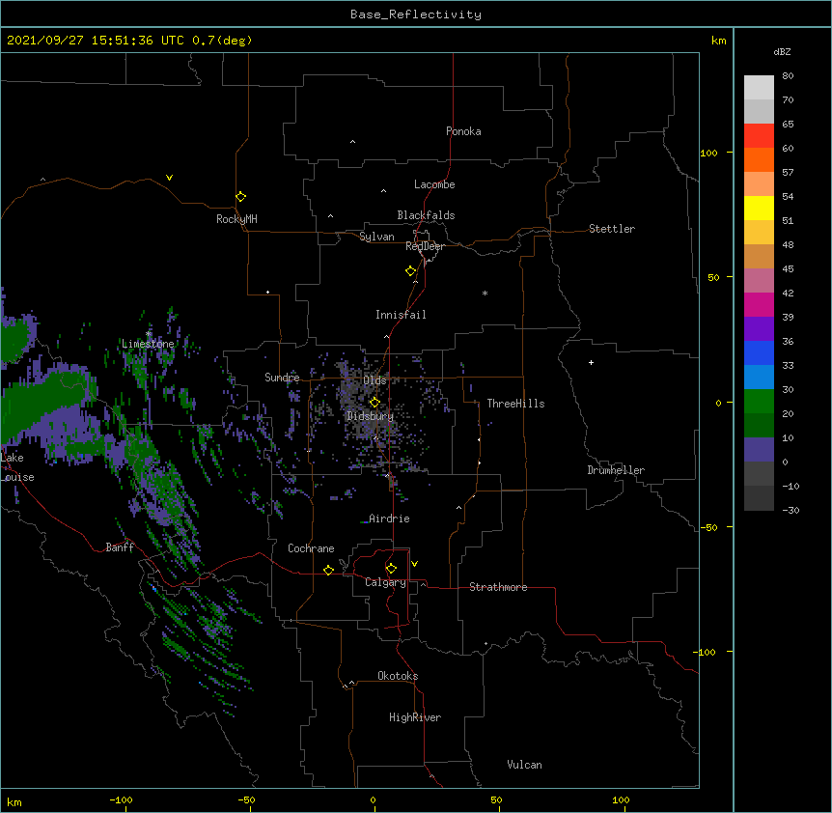
Task: Pick the purple 39-36 dBZ legend swatch
Action: click(x=759, y=329)
